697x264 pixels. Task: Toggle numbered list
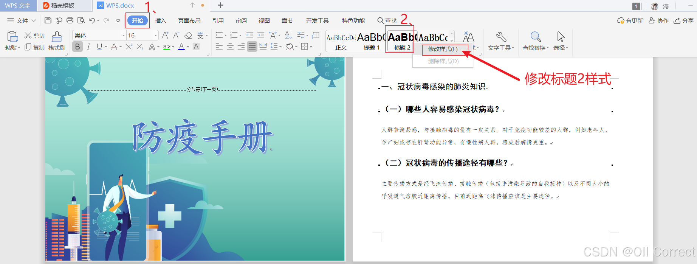pyautogui.click(x=234, y=35)
